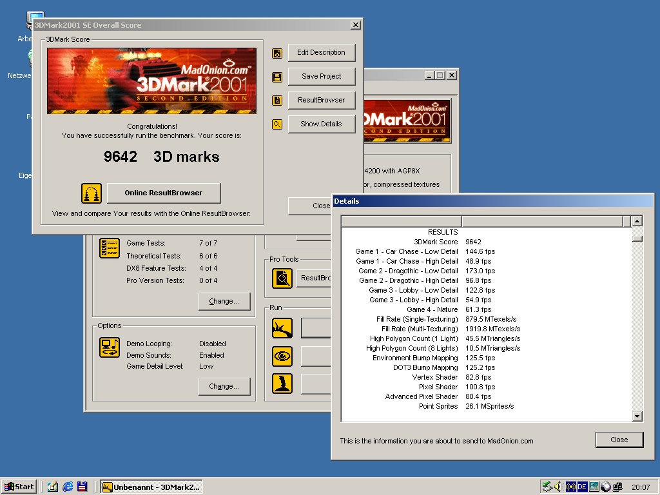Image resolution: width=660 pixels, height=495 pixels.
Task: Click the DE language indicator in system tray
Action: [582, 487]
